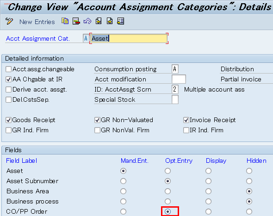Set Business Area to Mand.Ent.
The height and width of the screenshot is (216, 273).
[x=123, y=191]
